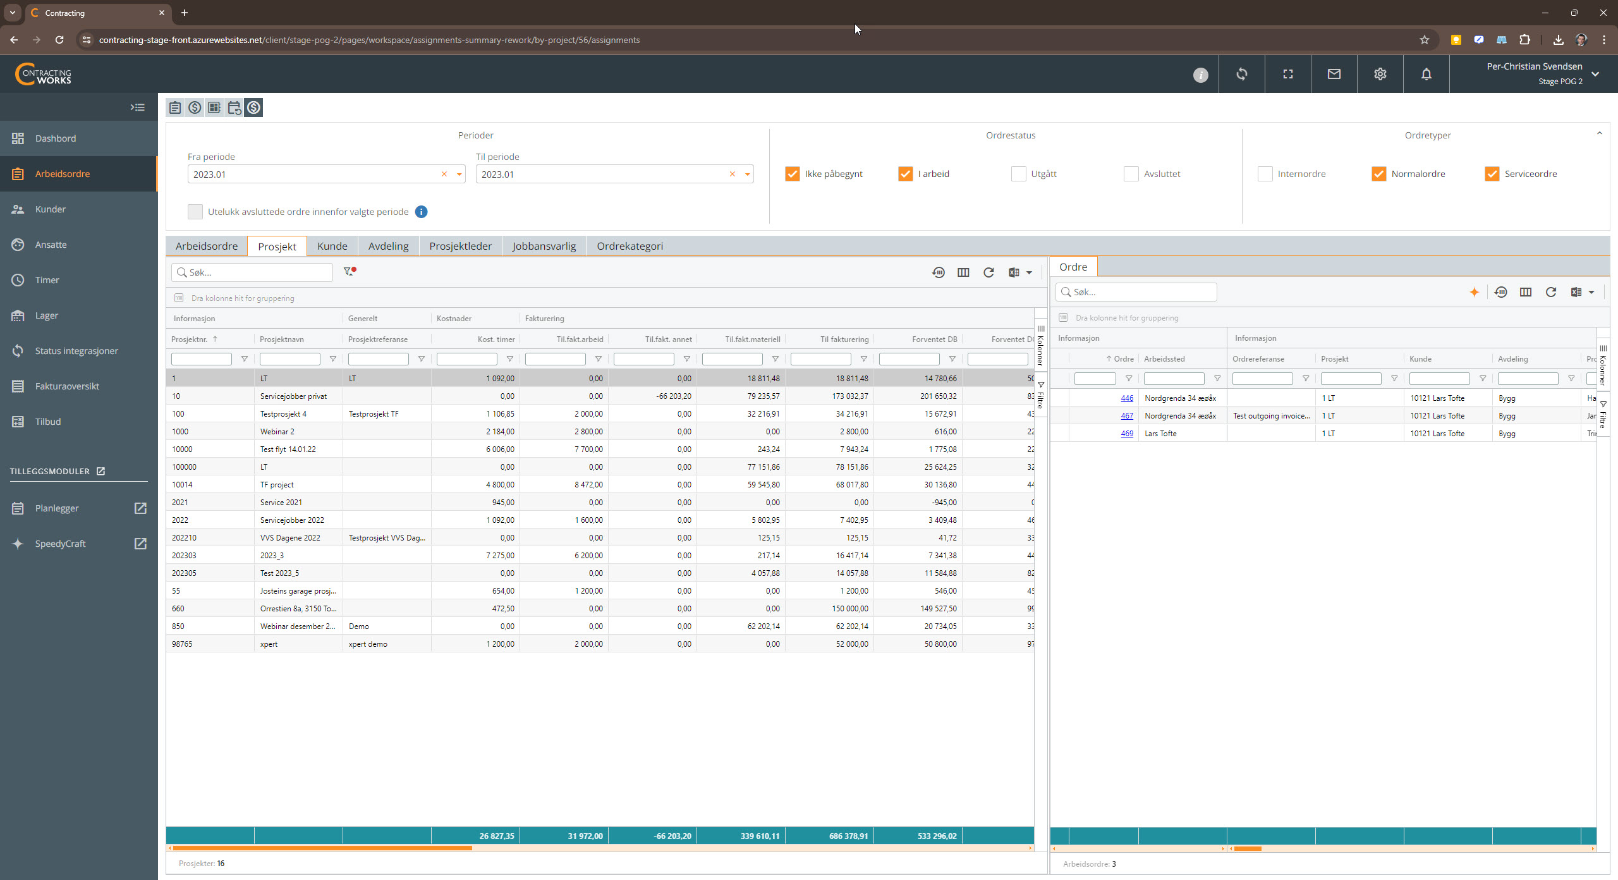Viewport: 1618px width, 880px height.
Task: Open column chooser in Prosjekt toolbar
Action: click(x=963, y=272)
